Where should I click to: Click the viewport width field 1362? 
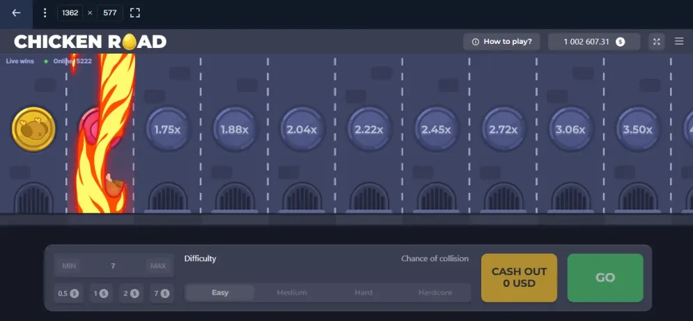[x=70, y=13]
